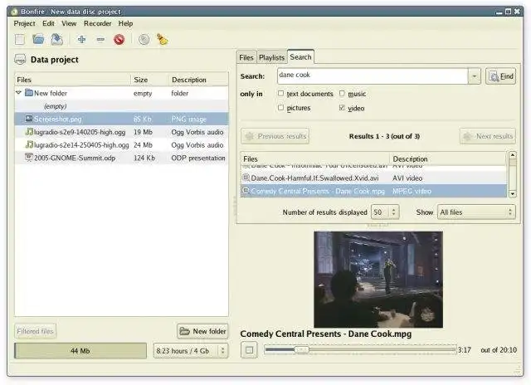This screenshot has width=531, height=385.
Task: Click the video preview thumbnail
Action: click(378, 280)
